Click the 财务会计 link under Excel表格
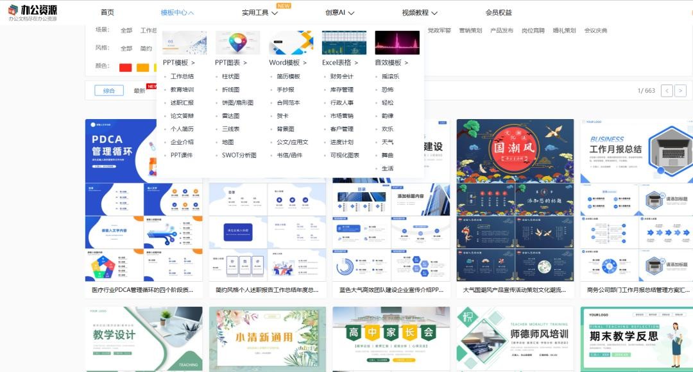 coord(341,76)
